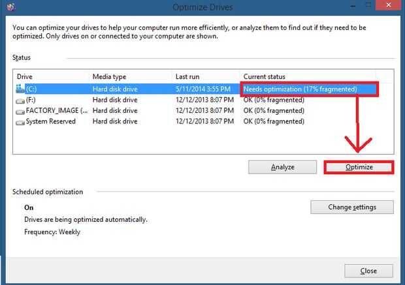This screenshot has height=285, width=405.
Task: Click the Optimize Drives title bar app icon
Action: 8,7
